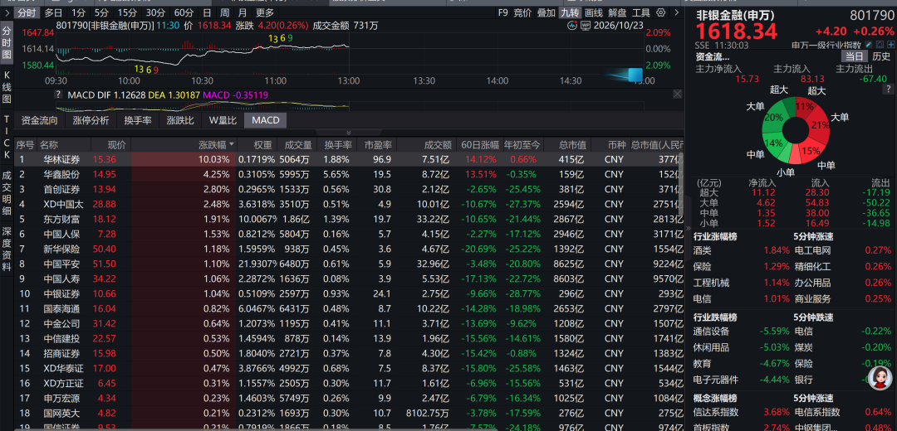
Task: Switch to the 5分 timeframe
Action: tap(102, 12)
